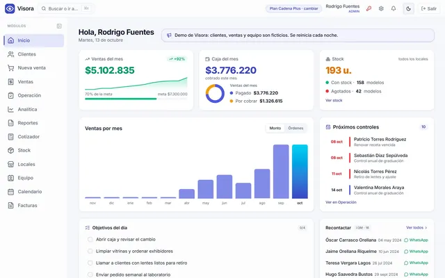This screenshot has height=278, width=445.
Task: Open Valentina Morales Araya control entry
Action: pos(377,190)
